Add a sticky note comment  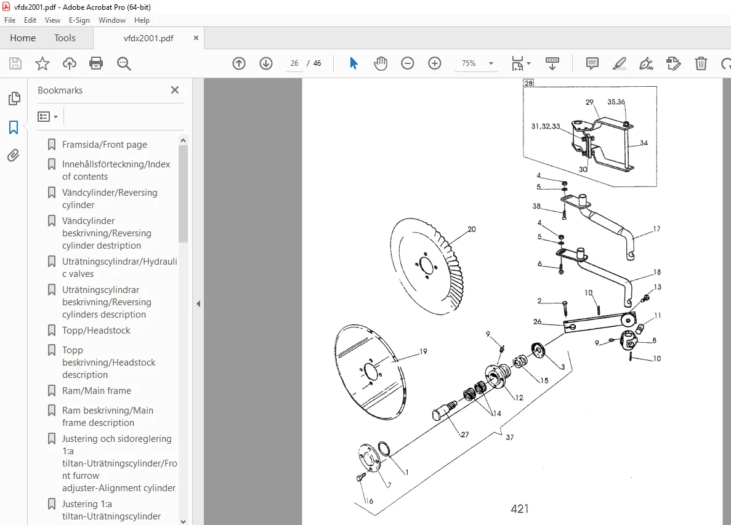tap(592, 63)
